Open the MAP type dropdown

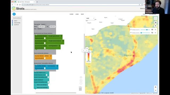click(x=90, y=18)
